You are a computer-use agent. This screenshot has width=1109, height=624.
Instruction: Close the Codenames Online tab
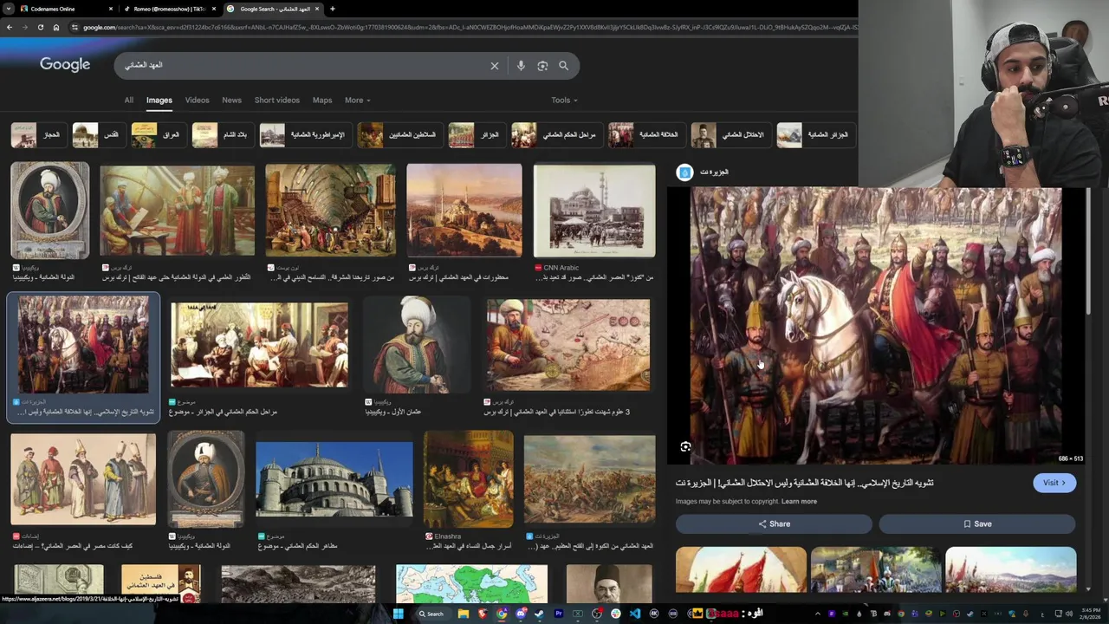111,9
